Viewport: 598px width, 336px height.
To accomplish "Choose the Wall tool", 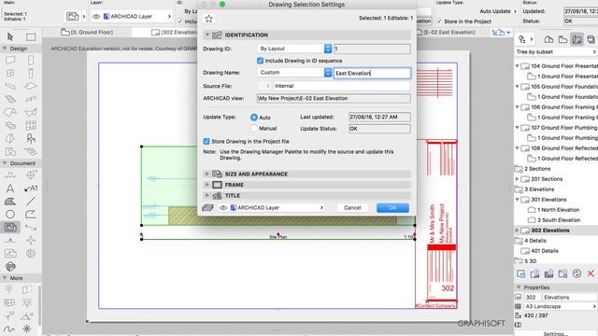I will point(10,60).
